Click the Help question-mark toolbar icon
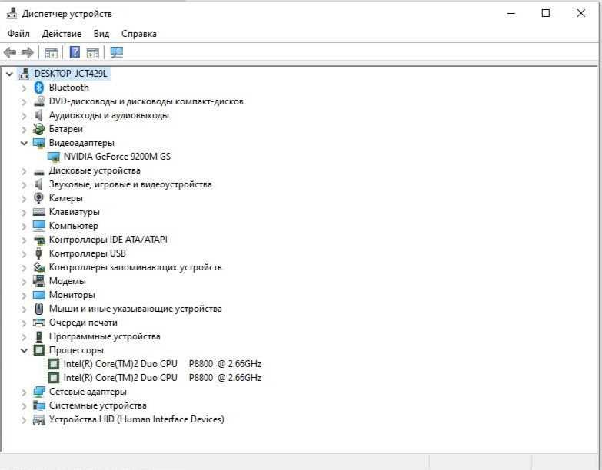Viewport: 602px width, 470px height. [x=75, y=52]
